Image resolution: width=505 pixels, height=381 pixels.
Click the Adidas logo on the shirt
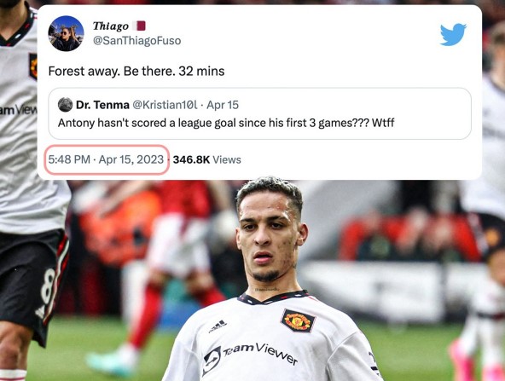tap(218, 326)
